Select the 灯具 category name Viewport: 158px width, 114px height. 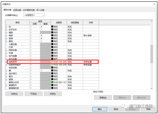point(11,47)
